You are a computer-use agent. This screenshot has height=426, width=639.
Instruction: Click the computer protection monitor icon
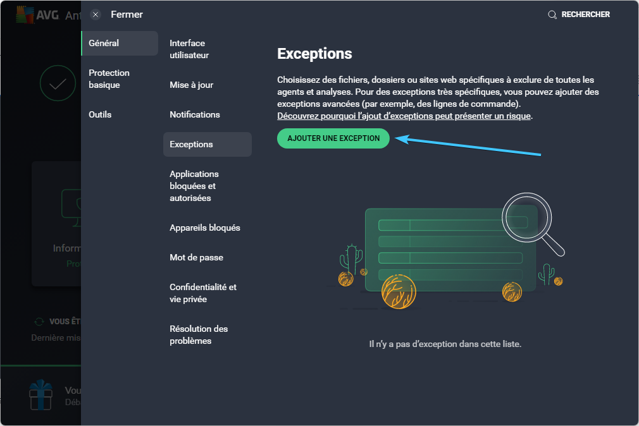[x=71, y=204]
